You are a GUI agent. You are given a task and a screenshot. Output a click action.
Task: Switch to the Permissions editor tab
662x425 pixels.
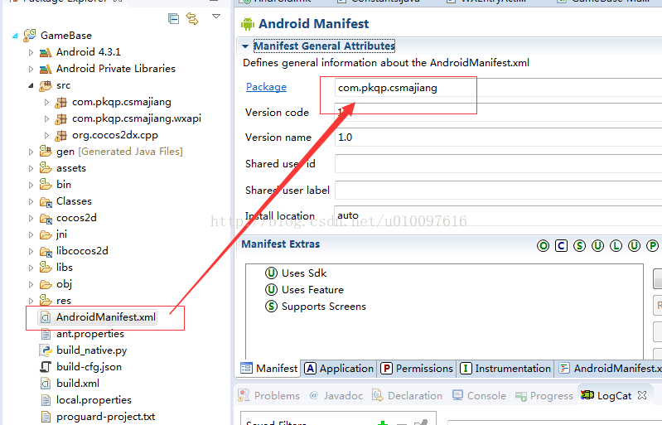(x=417, y=369)
